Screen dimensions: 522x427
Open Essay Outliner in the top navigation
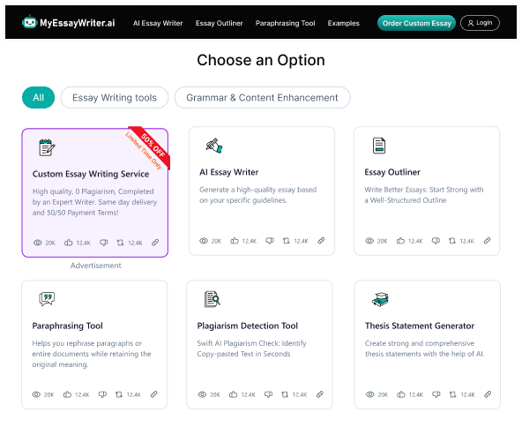tap(219, 23)
